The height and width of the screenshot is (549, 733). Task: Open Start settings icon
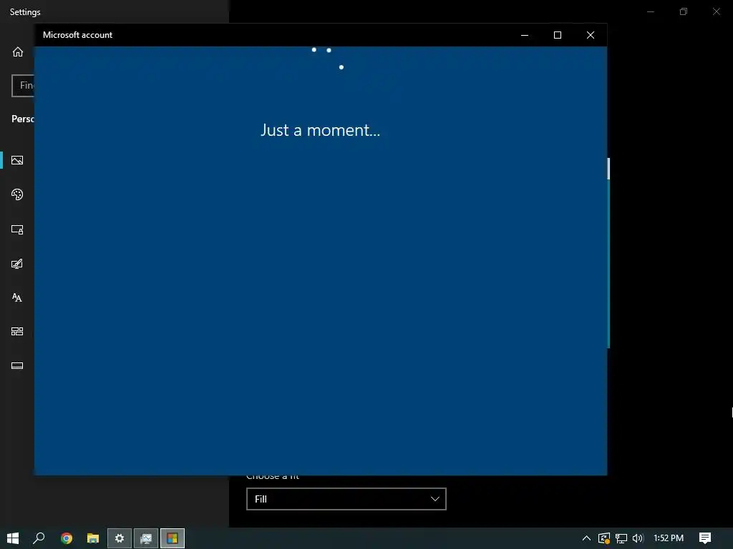[x=17, y=332]
